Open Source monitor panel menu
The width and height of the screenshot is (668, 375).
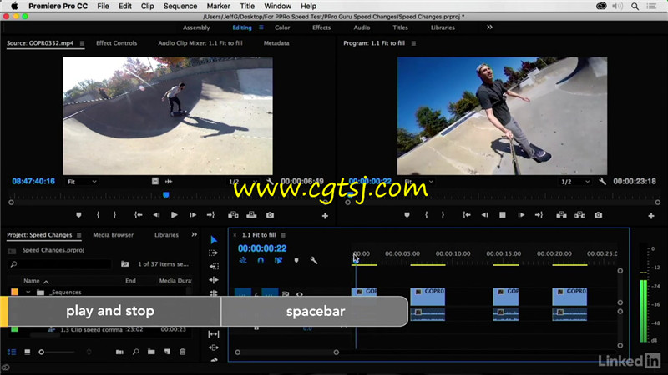pos(82,43)
